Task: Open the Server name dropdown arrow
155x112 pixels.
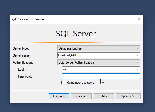Action: tap(138, 55)
